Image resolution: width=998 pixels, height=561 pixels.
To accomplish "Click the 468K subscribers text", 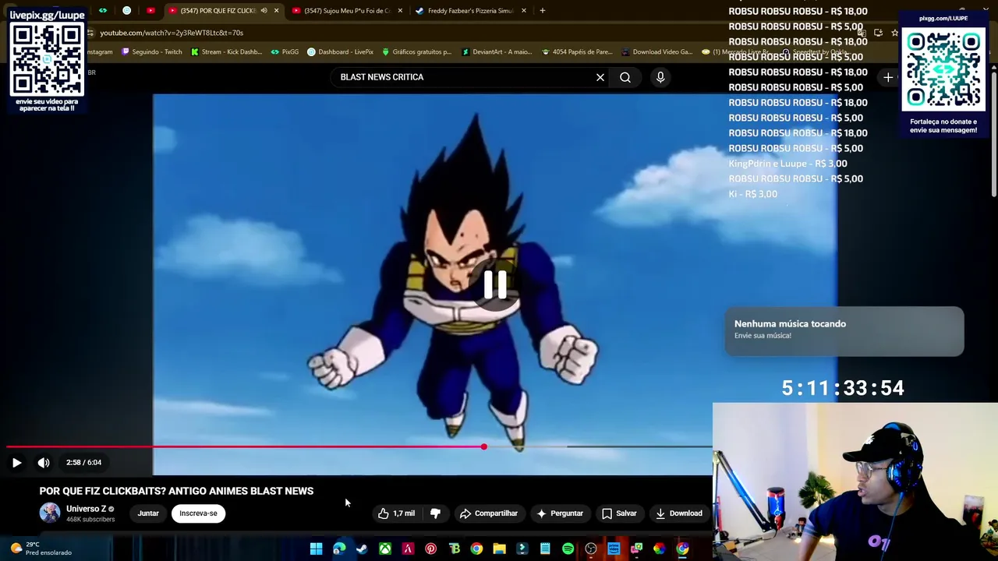I will pyautogui.click(x=90, y=519).
